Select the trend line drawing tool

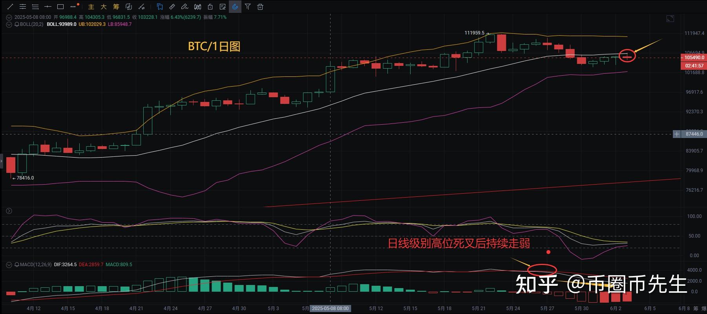coord(10,7)
